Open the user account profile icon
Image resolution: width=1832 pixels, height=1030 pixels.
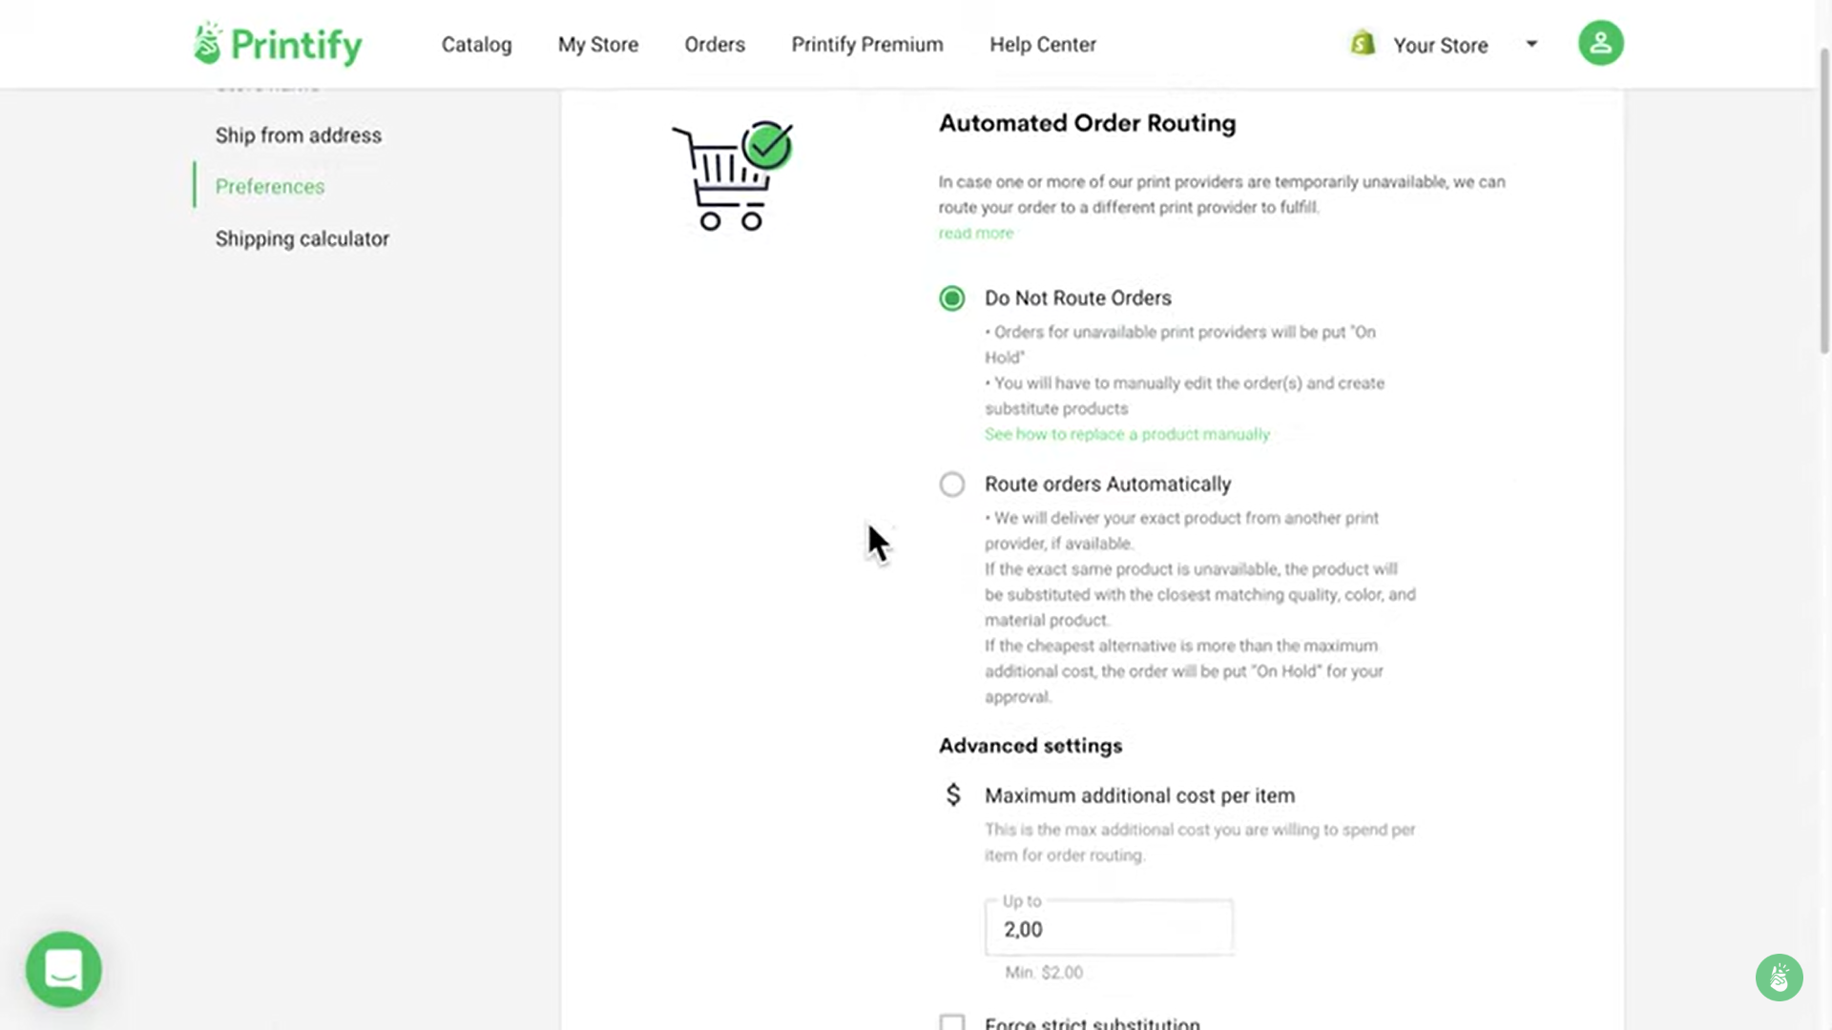click(1600, 44)
